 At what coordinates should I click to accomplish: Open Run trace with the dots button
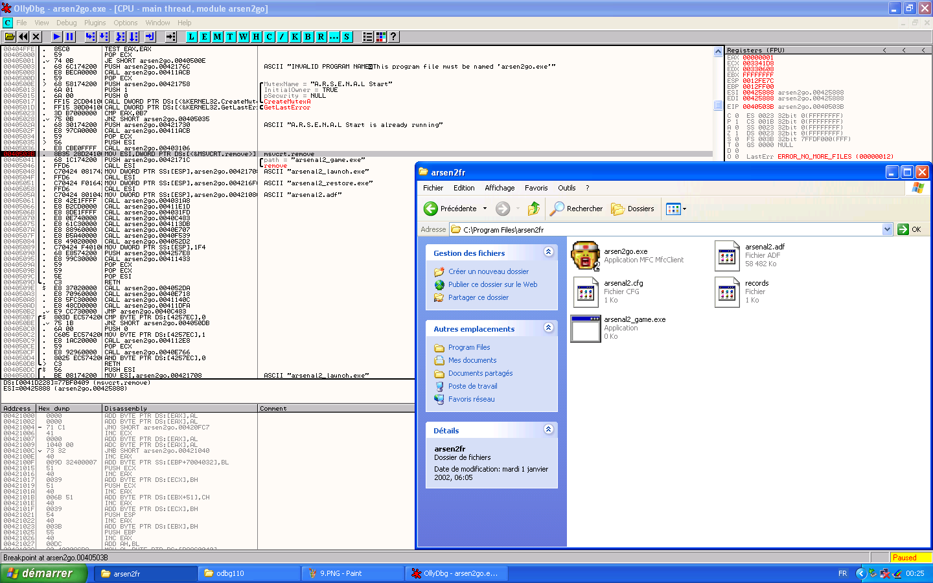334,37
